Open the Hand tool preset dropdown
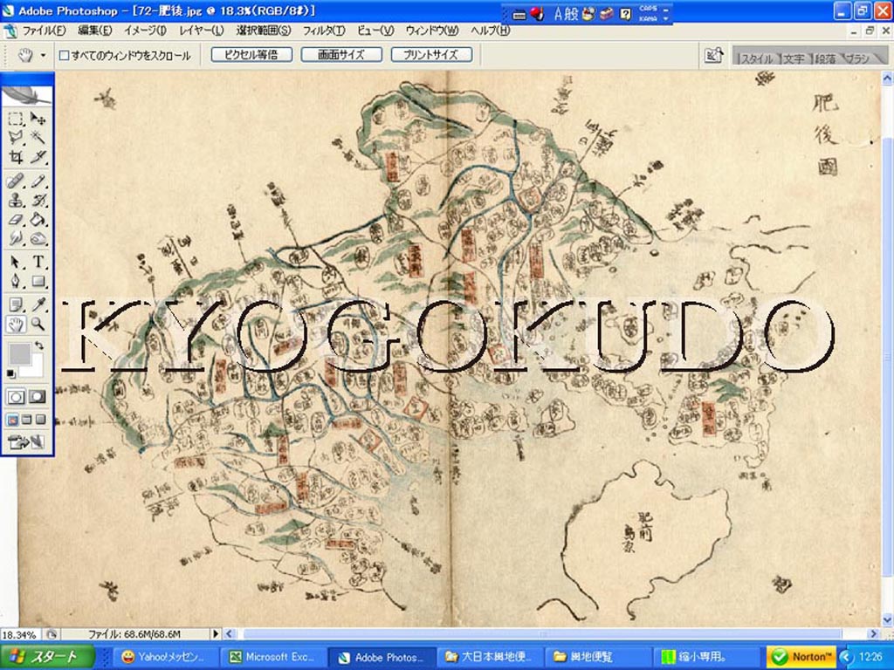 [x=43, y=56]
